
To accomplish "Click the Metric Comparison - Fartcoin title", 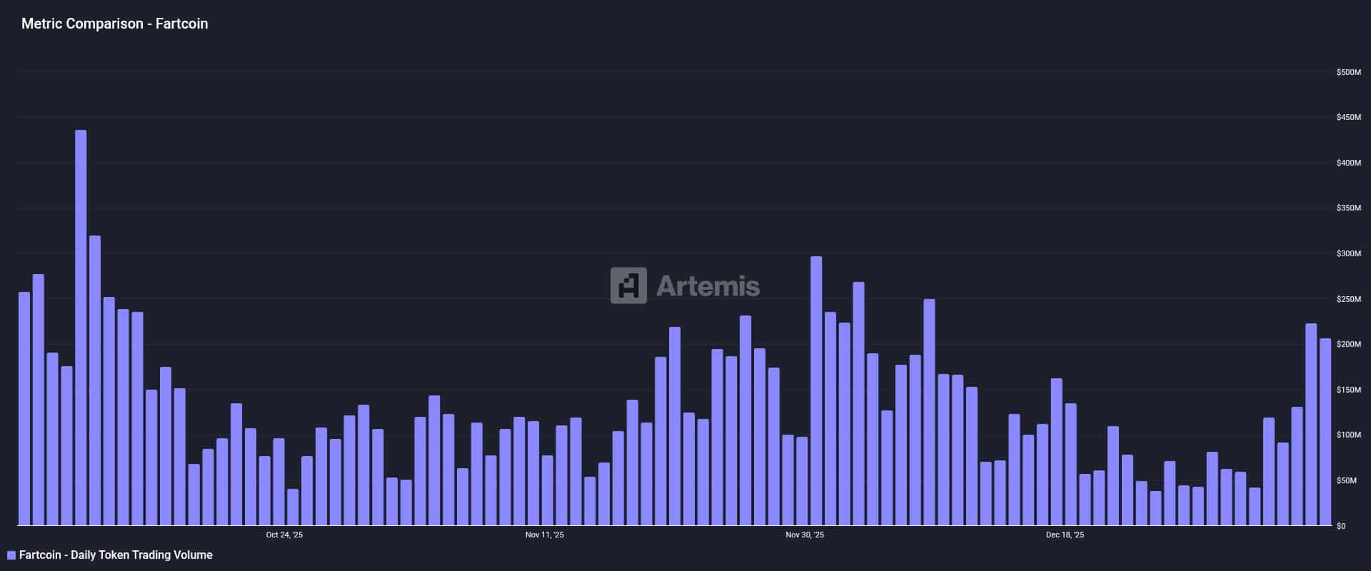I will (114, 24).
